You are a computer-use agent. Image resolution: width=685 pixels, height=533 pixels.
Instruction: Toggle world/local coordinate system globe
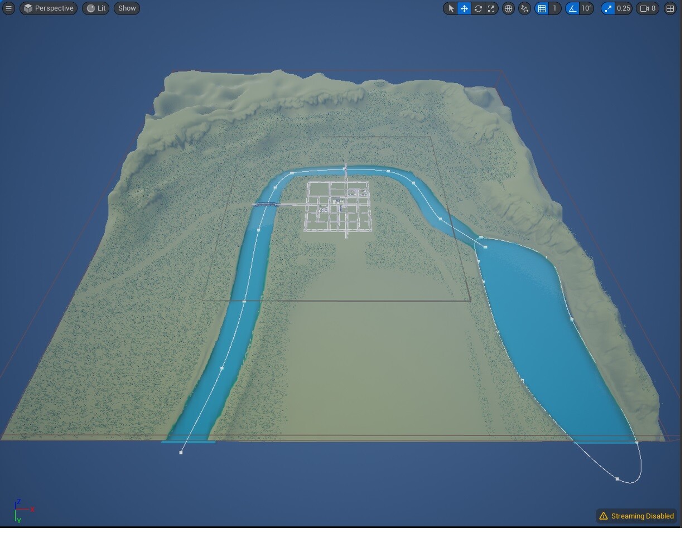(x=508, y=8)
